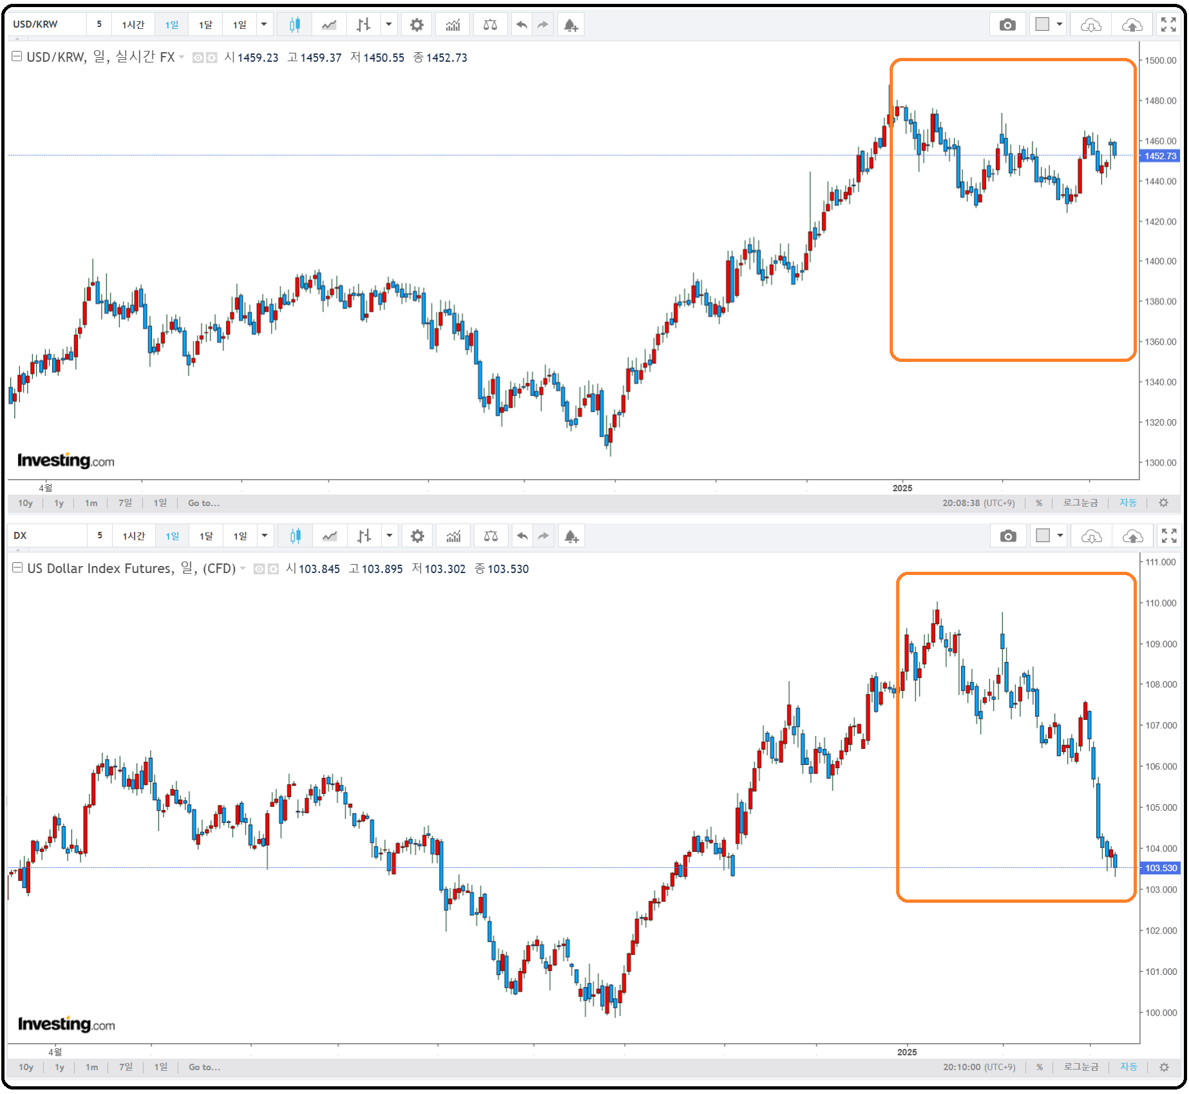The image size is (1189, 1094).
Task: Select 5 minute interval on DX chart
Action: coord(100,536)
